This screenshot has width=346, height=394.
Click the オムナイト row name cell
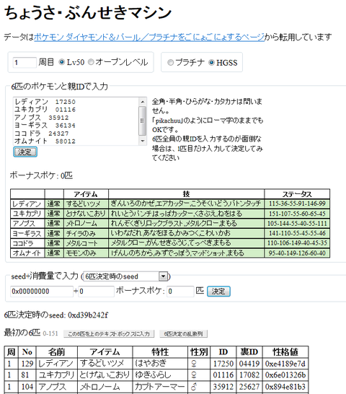click(x=27, y=253)
